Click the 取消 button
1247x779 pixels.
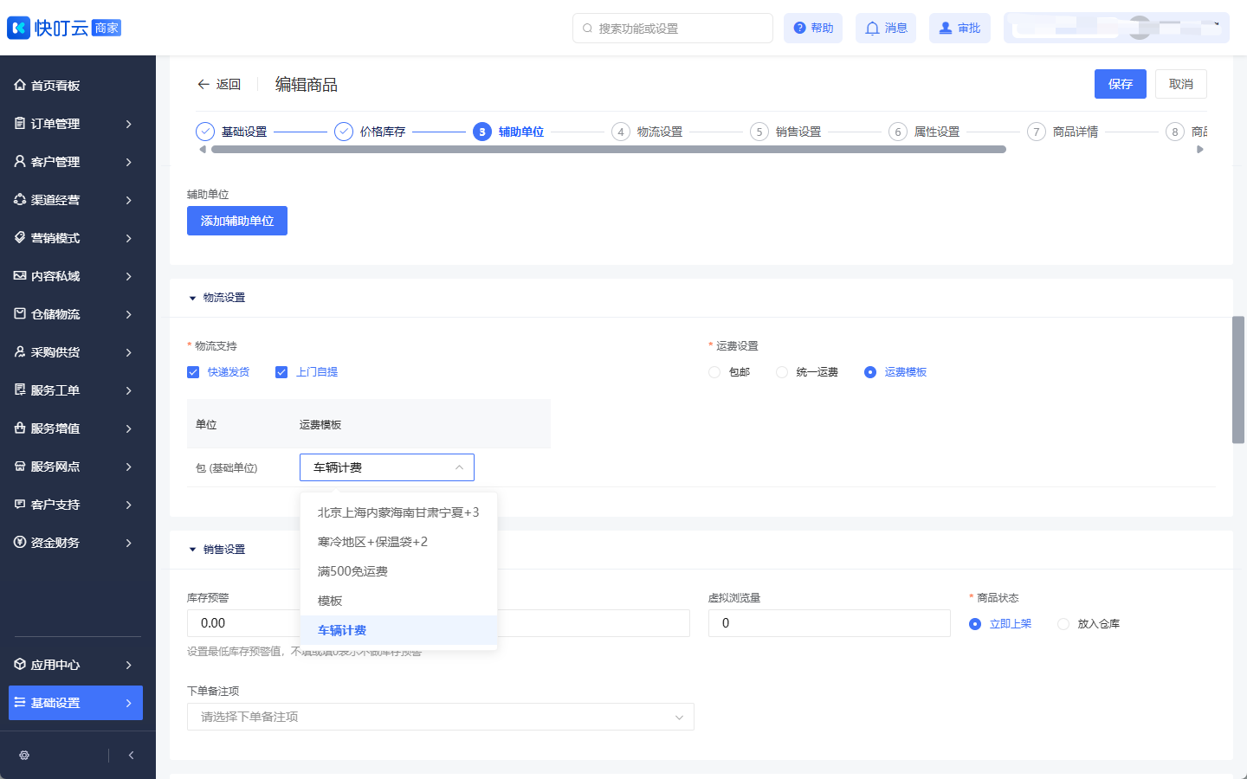click(1181, 84)
